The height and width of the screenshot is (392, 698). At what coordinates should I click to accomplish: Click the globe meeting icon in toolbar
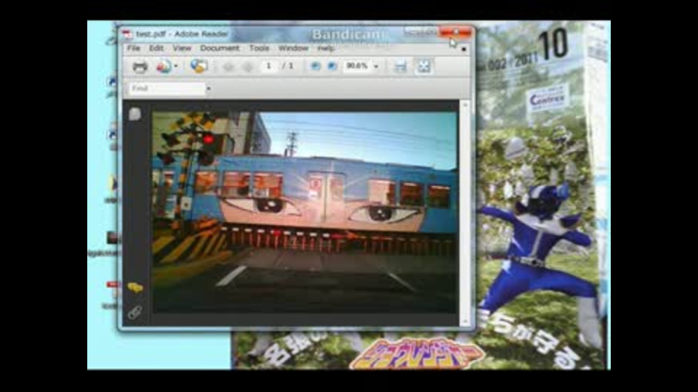(198, 66)
